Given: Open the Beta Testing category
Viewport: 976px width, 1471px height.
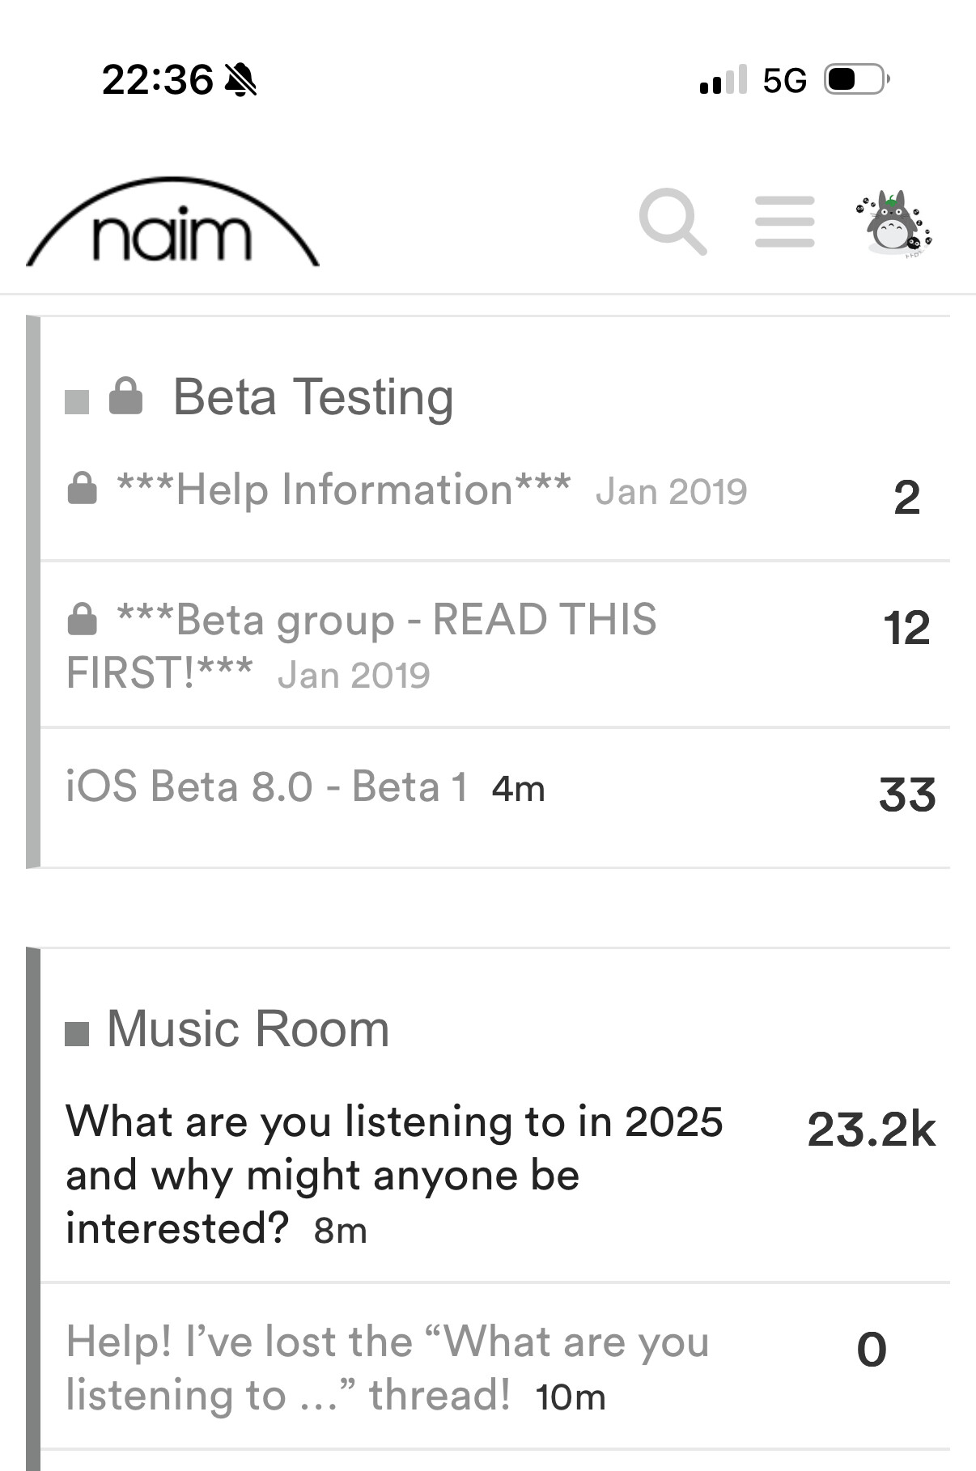Looking at the screenshot, I should [x=312, y=397].
